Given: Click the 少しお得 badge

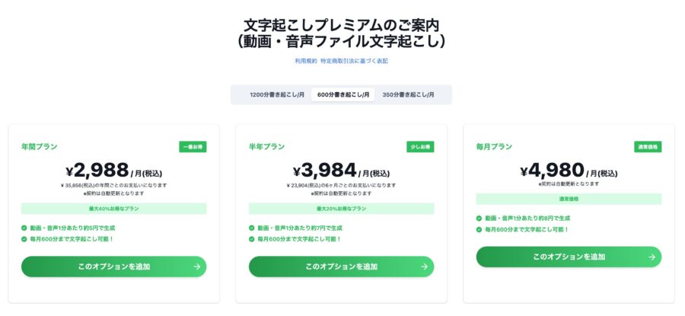Looking at the screenshot, I should click(420, 147).
